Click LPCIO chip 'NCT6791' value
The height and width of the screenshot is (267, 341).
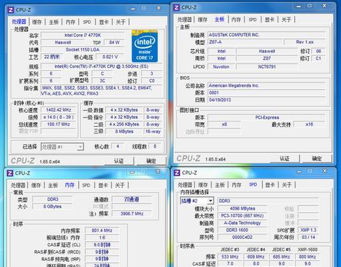[267, 67]
